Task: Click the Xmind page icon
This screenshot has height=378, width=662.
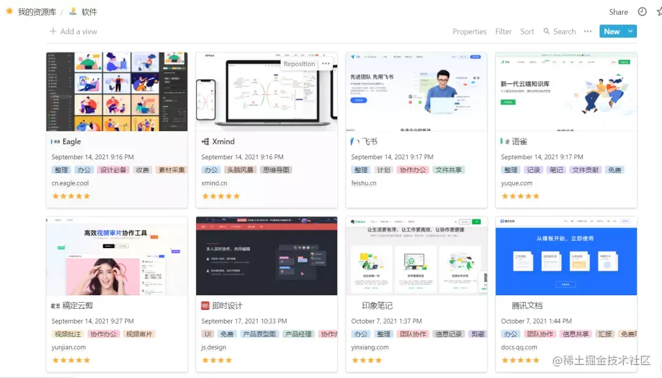Action: 205,142
